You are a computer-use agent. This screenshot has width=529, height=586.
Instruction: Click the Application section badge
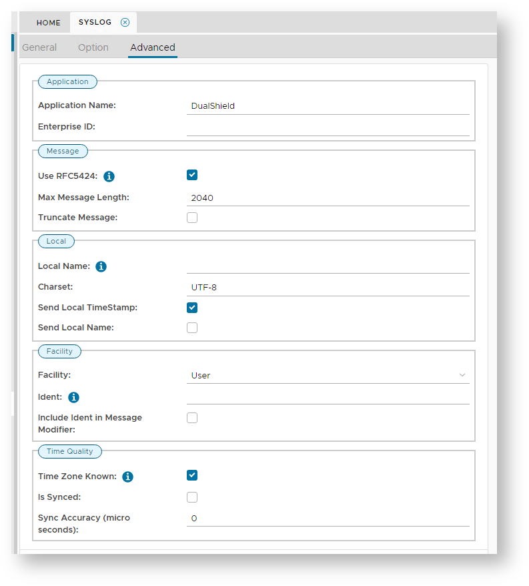[67, 81]
